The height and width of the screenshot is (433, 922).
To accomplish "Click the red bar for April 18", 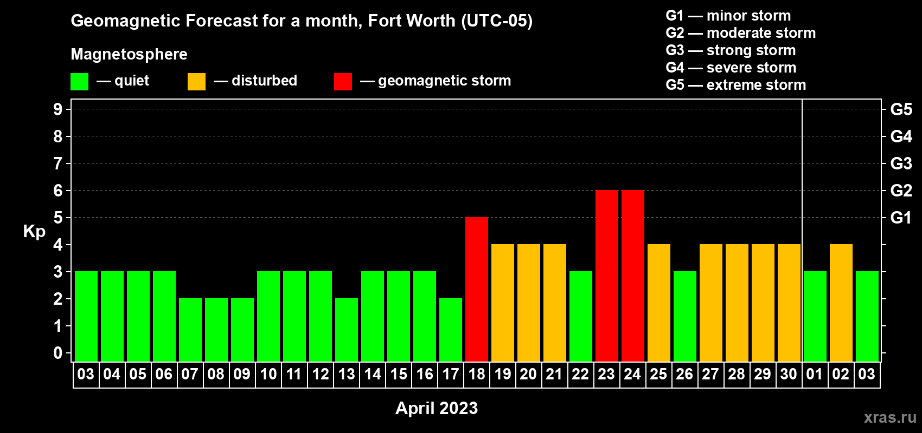I will pos(477,290).
